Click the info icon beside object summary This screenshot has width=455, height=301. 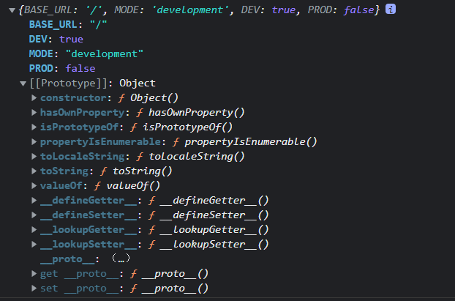click(391, 10)
